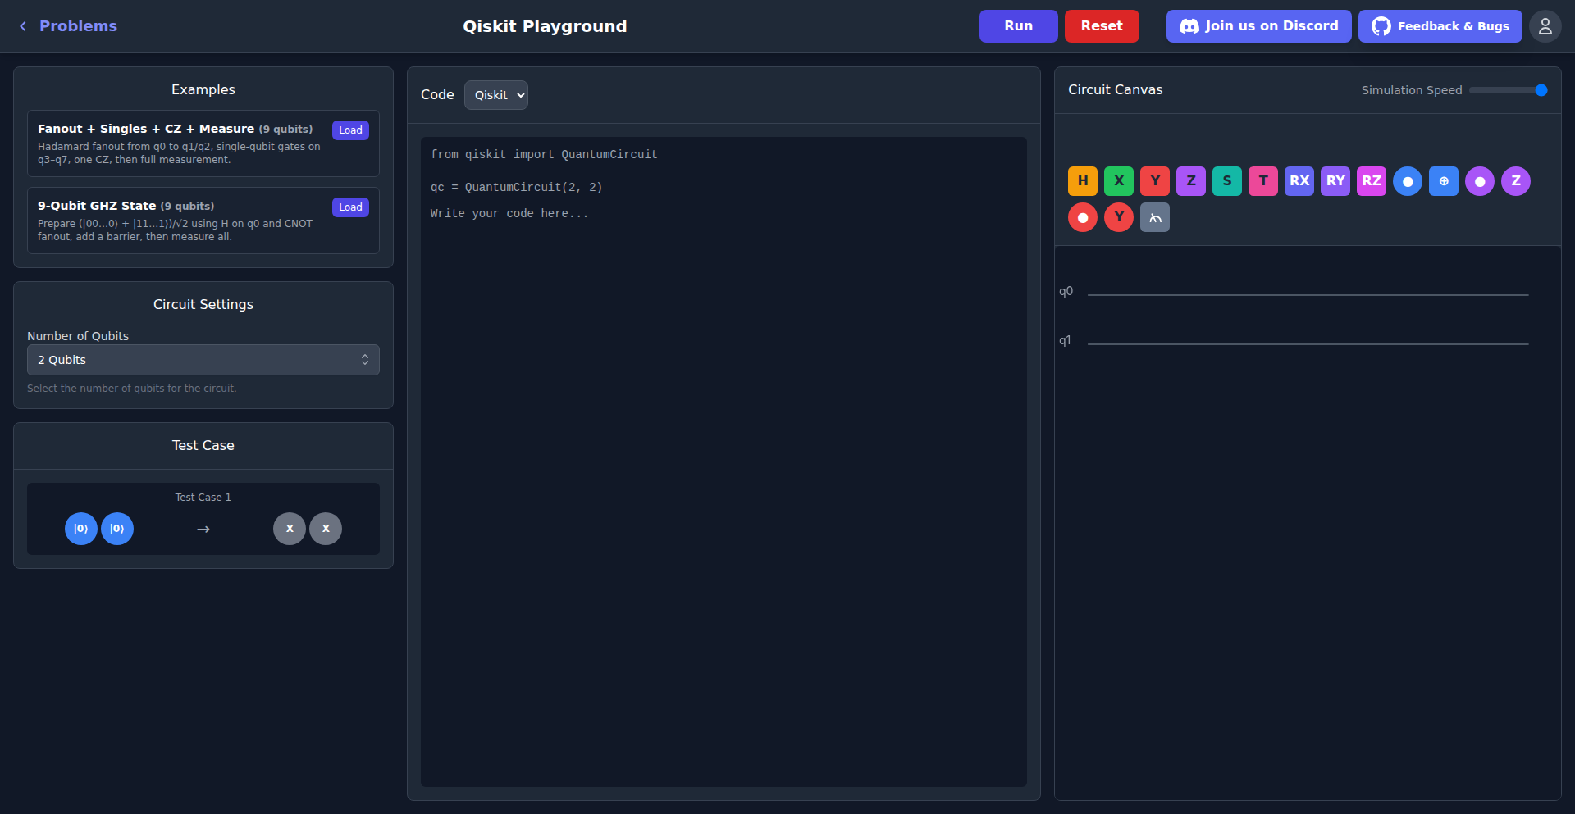Image resolution: width=1575 pixels, height=814 pixels.
Task: Focus the code editor text area
Action: (x=724, y=462)
